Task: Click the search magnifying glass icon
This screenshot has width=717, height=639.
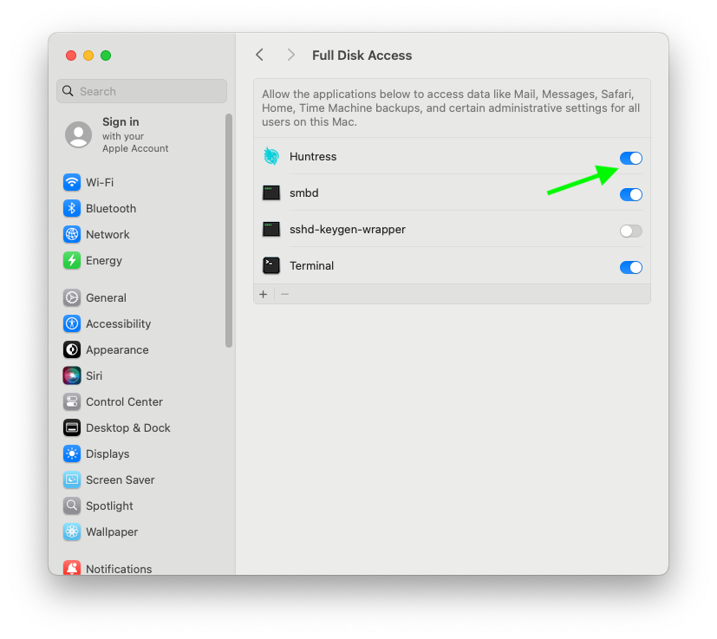Action: (x=68, y=91)
